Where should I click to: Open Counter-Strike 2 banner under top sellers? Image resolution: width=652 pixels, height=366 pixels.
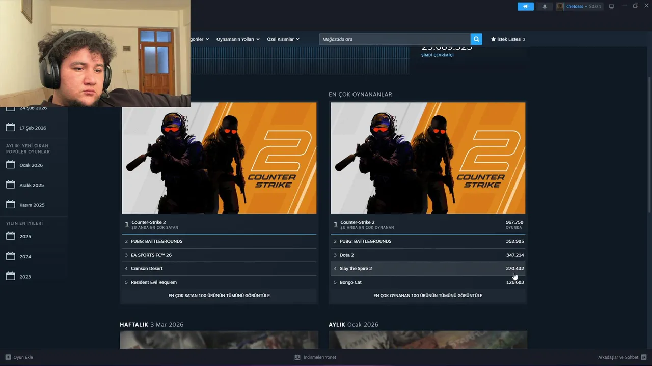[219, 158]
